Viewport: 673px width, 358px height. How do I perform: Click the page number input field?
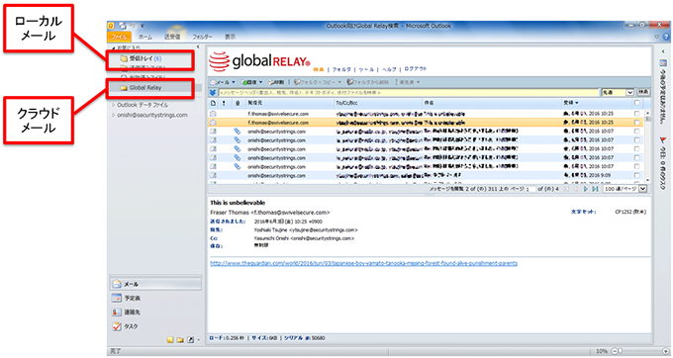pos(530,189)
